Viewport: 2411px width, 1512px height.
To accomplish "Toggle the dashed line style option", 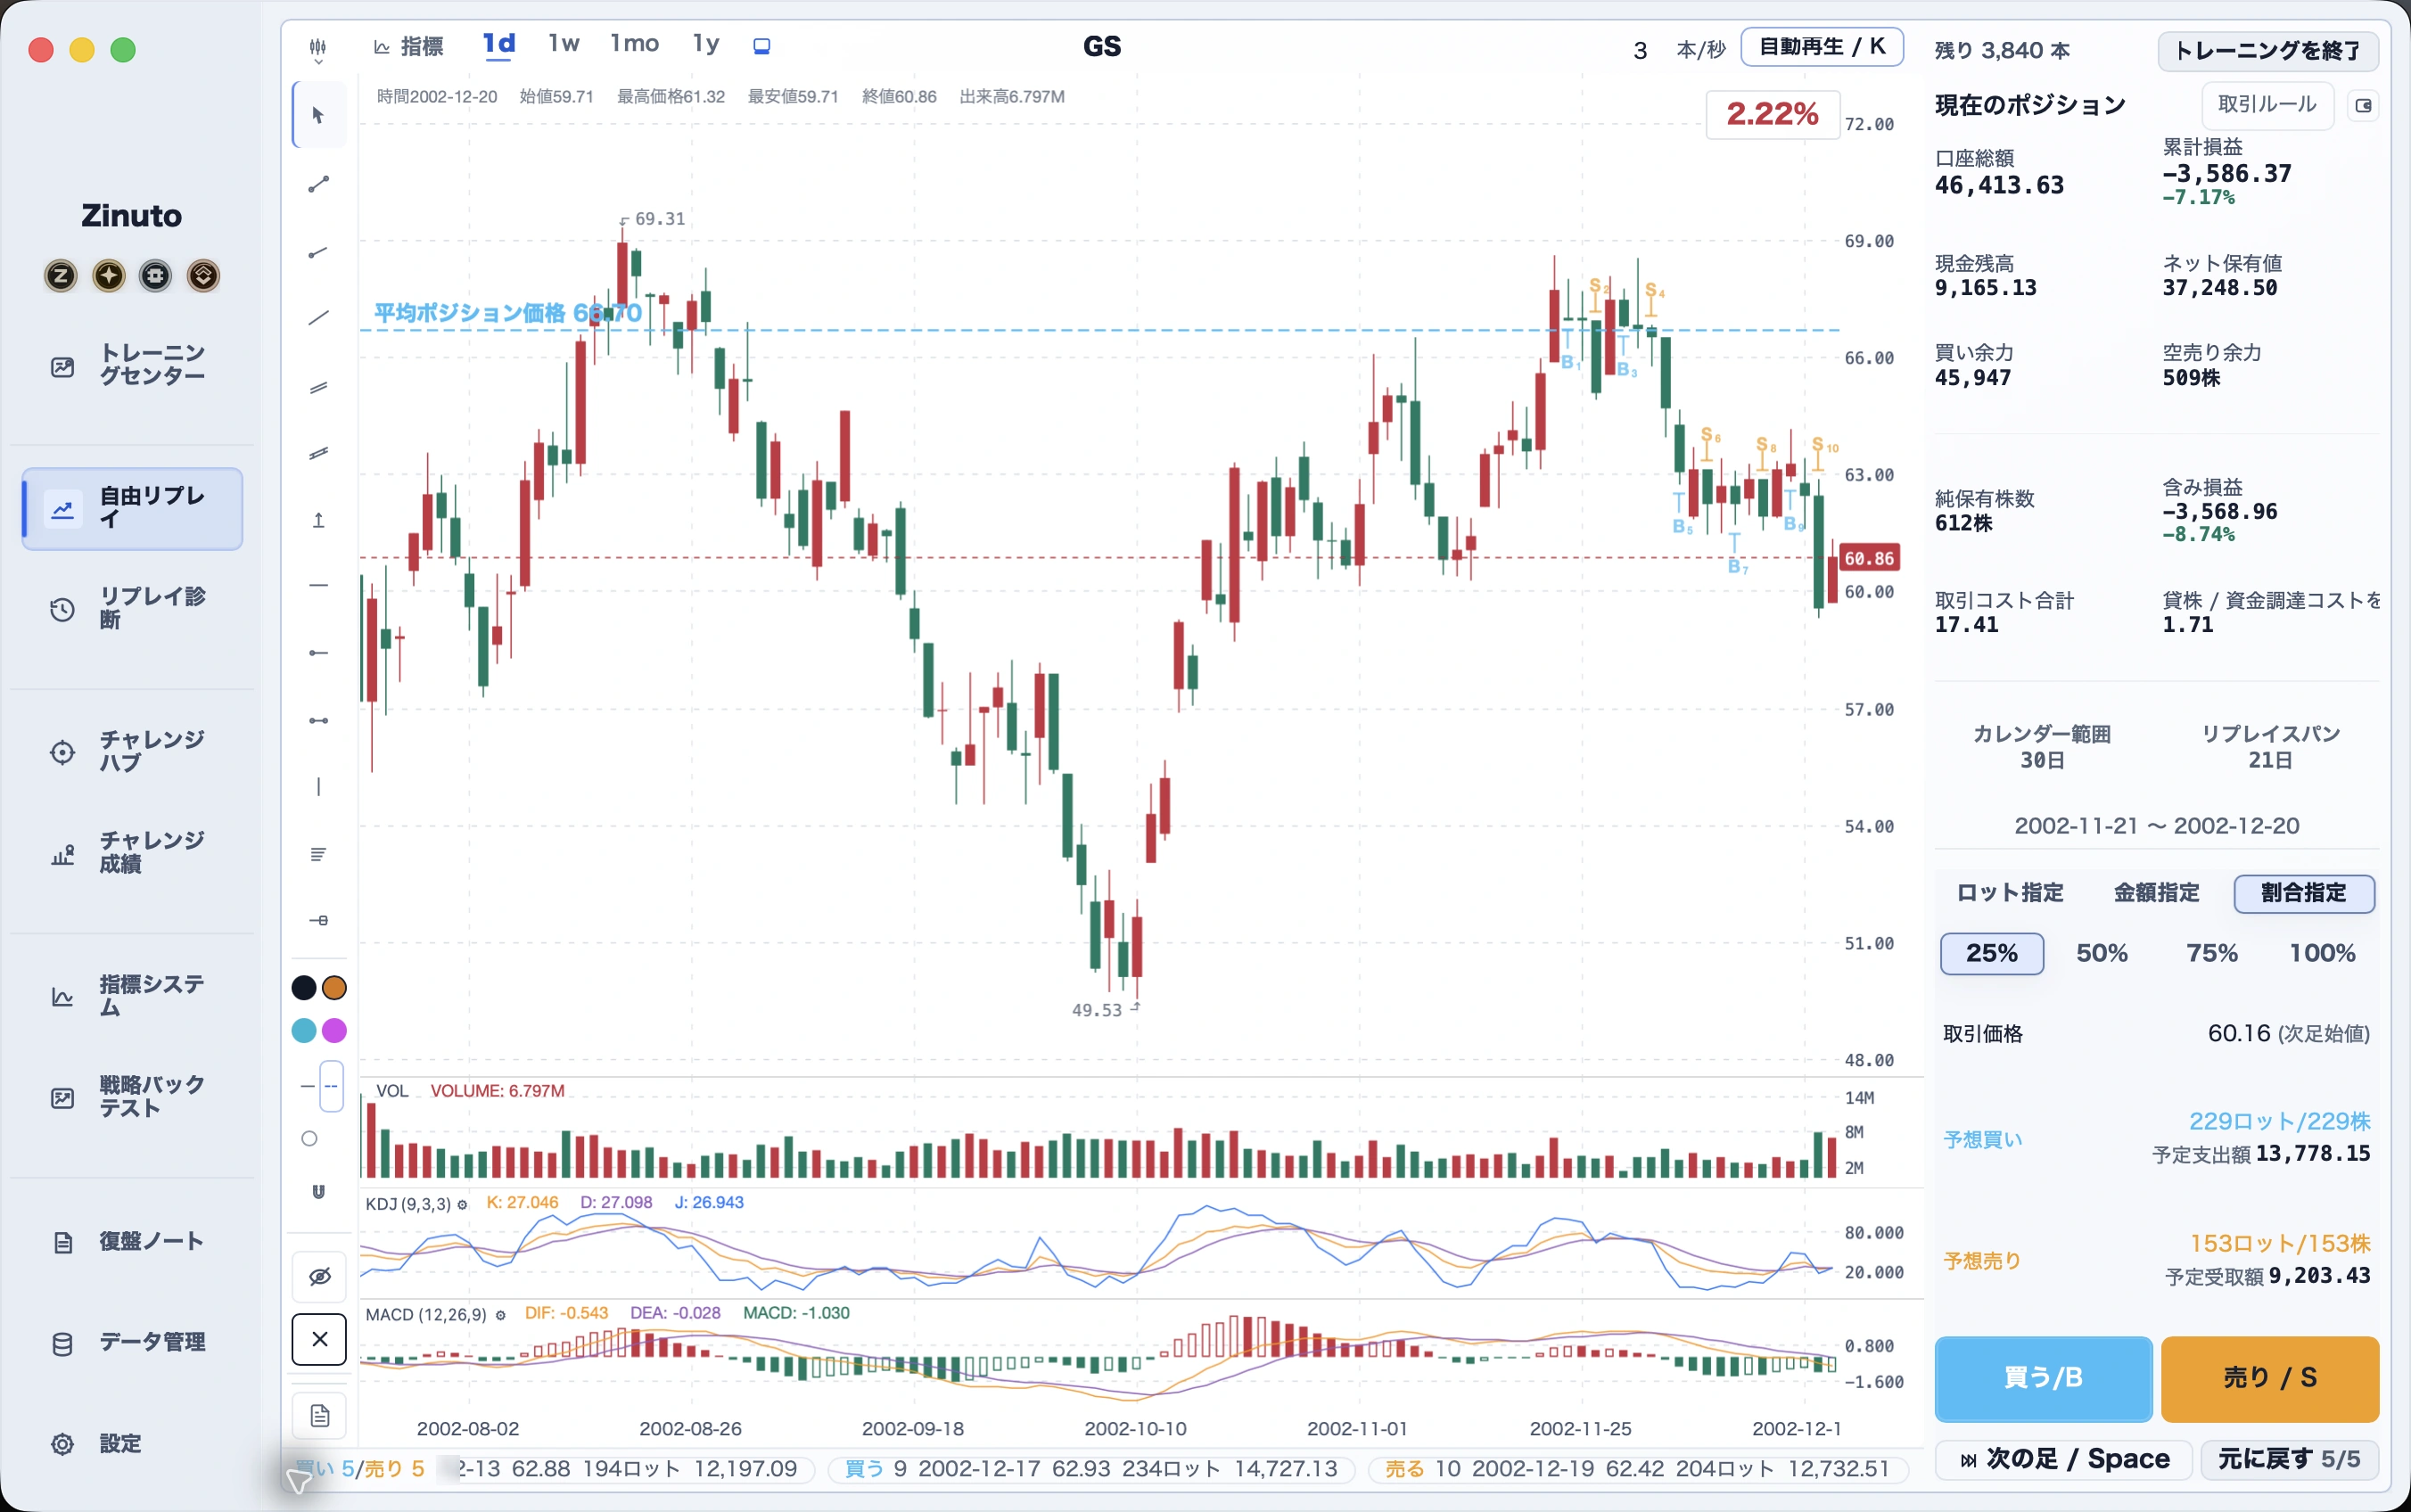I will (331, 1086).
